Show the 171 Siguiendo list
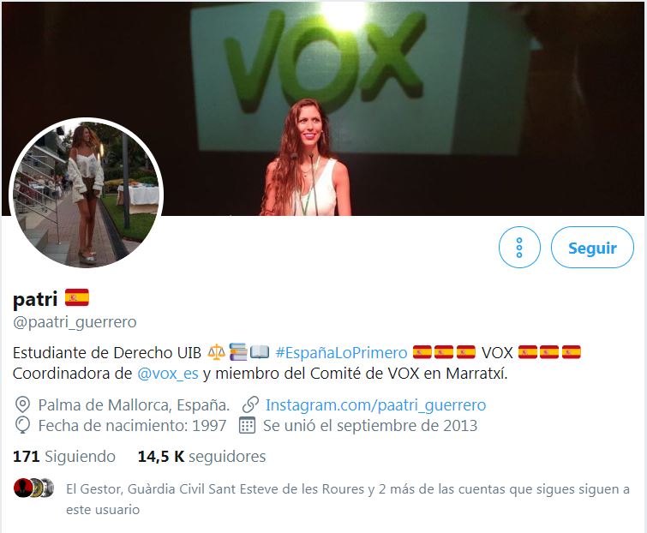The width and height of the screenshot is (647, 533). coord(64,456)
